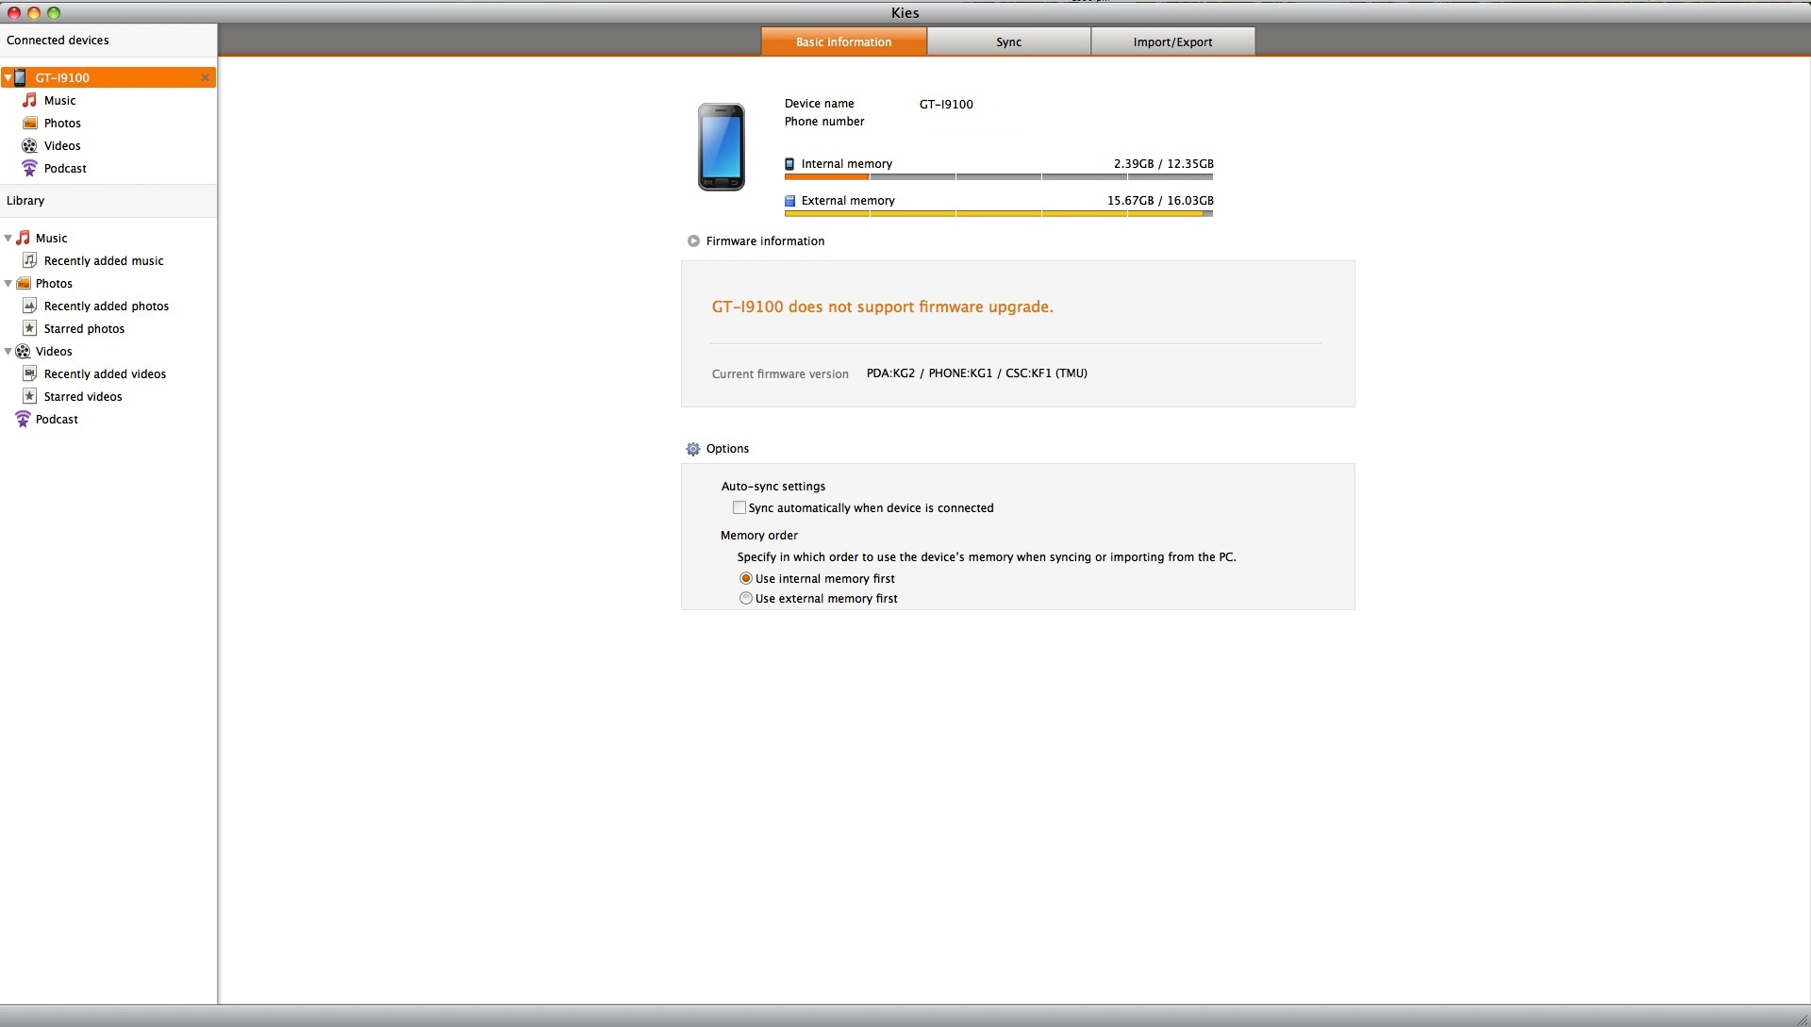Open Videos on the connected device
Image resolution: width=1811 pixels, height=1027 pixels.
point(62,146)
